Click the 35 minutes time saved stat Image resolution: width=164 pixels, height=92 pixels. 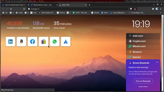click(x=63, y=25)
